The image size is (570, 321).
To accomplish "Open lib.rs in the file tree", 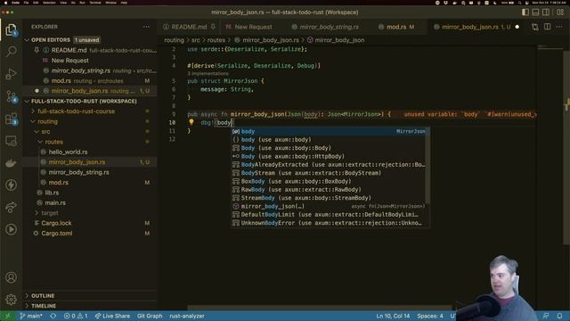I will tap(52, 193).
